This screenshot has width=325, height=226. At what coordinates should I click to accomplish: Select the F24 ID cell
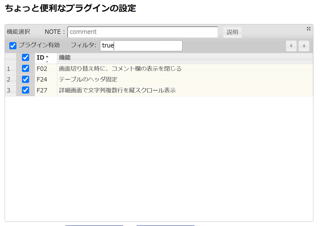46,80
